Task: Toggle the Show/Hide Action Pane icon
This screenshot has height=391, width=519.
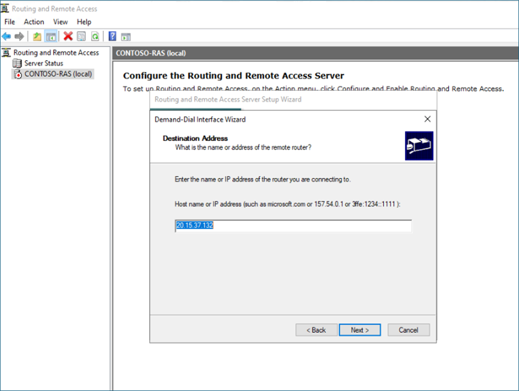Action: tap(126, 36)
